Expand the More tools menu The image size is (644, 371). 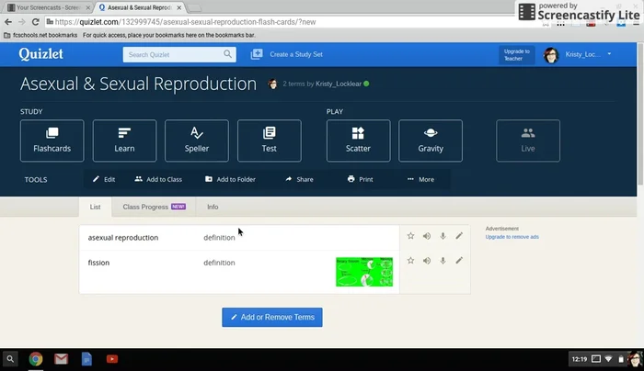pyautogui.click(x=420, y=179)
